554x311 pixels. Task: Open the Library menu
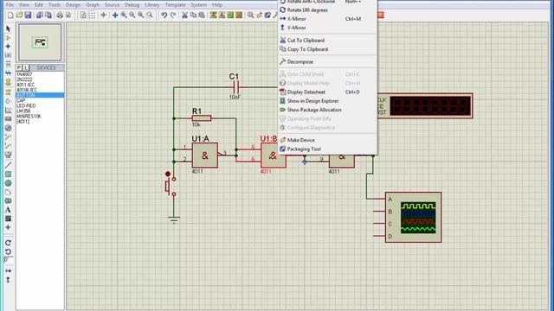pos(152,5)
